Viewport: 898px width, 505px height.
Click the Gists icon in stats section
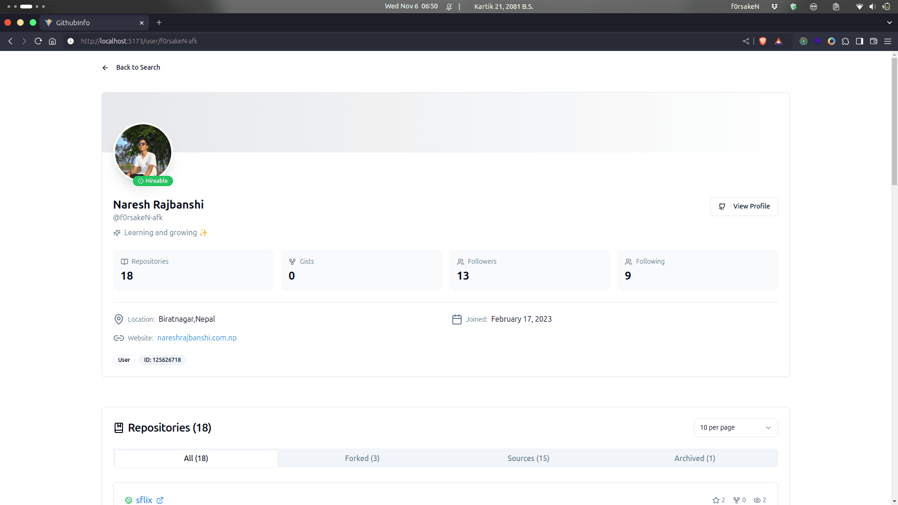point(292,261)
